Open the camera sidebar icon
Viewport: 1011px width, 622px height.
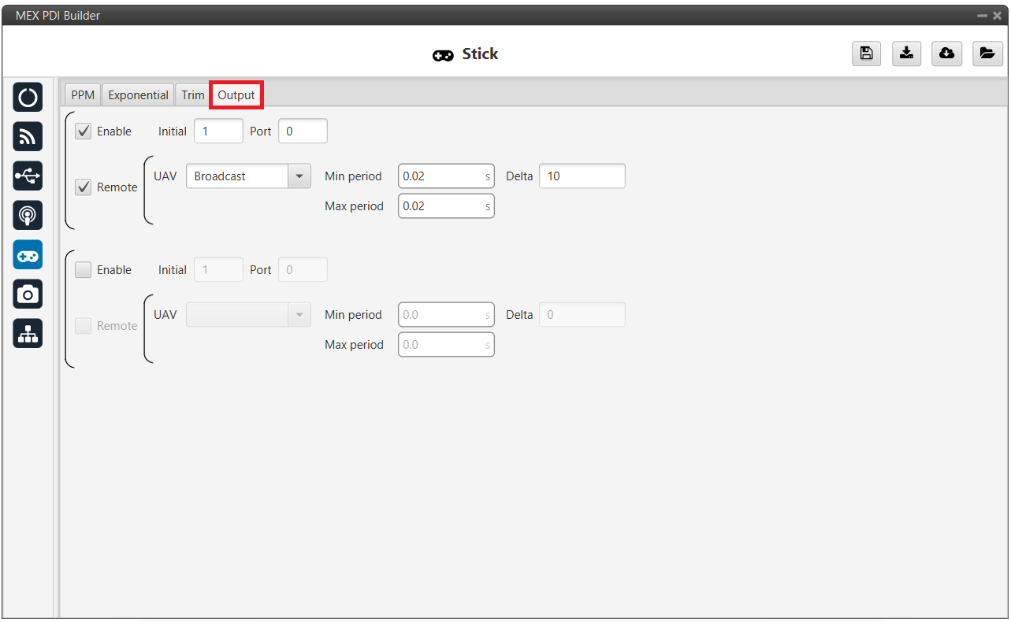pos(28,294)
